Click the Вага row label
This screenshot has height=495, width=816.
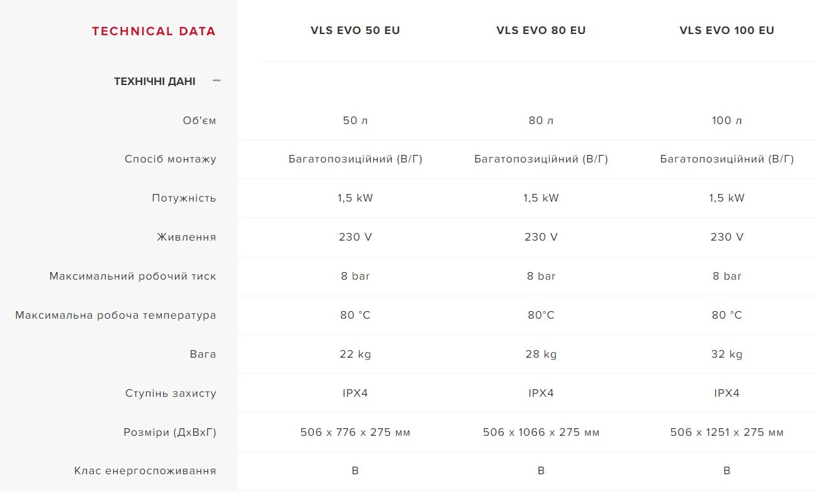[203, 354]
